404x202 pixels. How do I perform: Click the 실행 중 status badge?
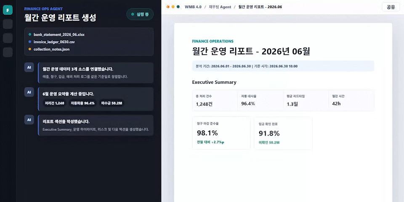pyautogui.click(x=140, y=14)
